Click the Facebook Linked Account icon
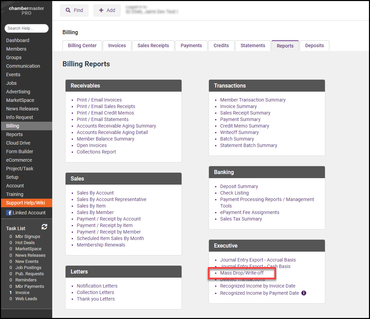Image resolution: width=370 pixels, height=319 pixels. click(9, 213)
